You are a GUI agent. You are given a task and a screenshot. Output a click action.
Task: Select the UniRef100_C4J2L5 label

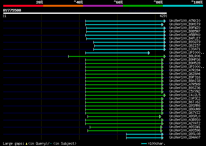coord(185,95)
